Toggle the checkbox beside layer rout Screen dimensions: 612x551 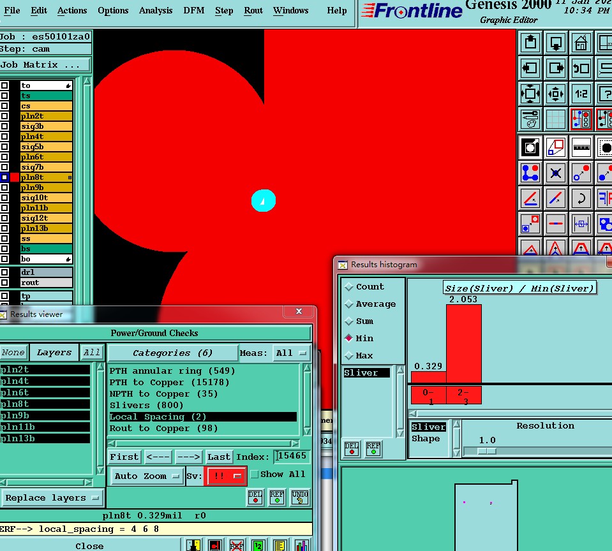click(4, 283)
